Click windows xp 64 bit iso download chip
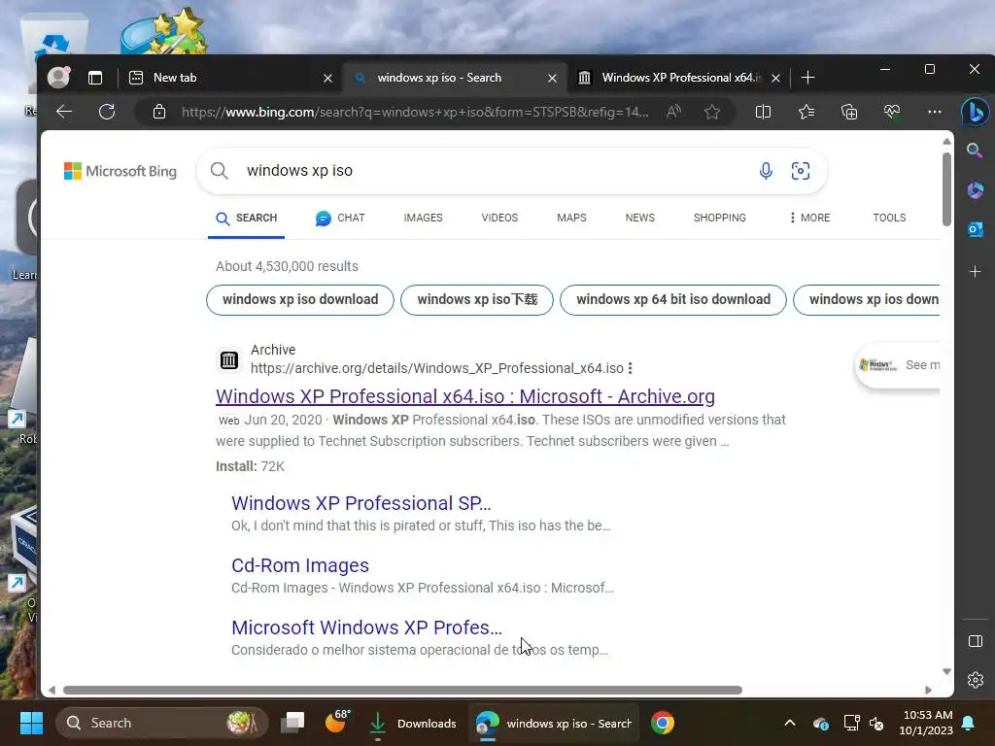Image resolution: width=995 pixels, height=746 pixels. point(673,299)
